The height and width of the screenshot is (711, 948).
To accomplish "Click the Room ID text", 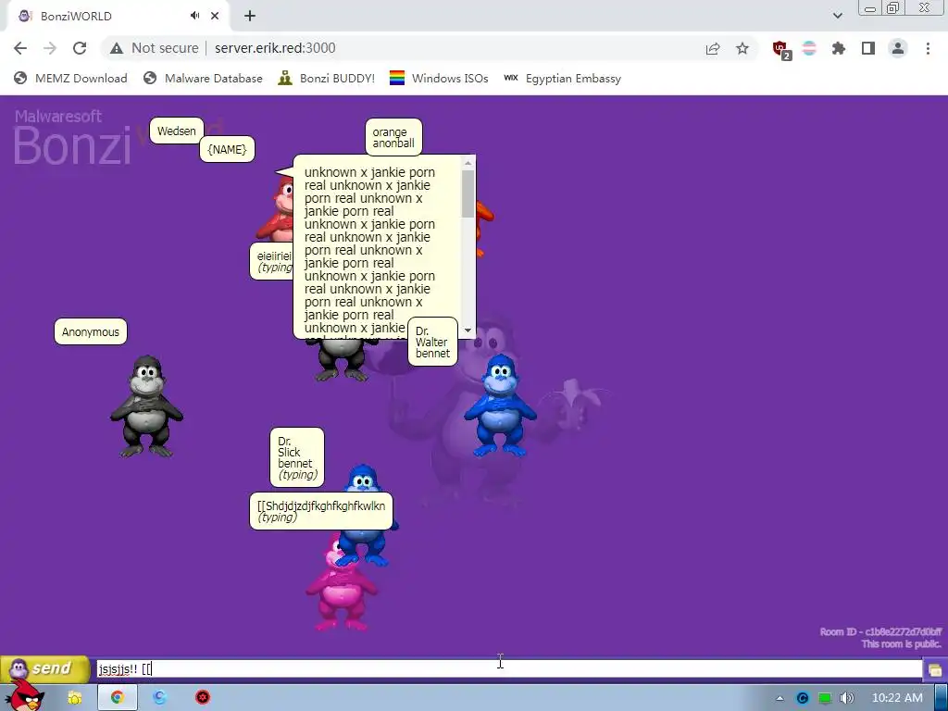I will [x=881, y=631].
